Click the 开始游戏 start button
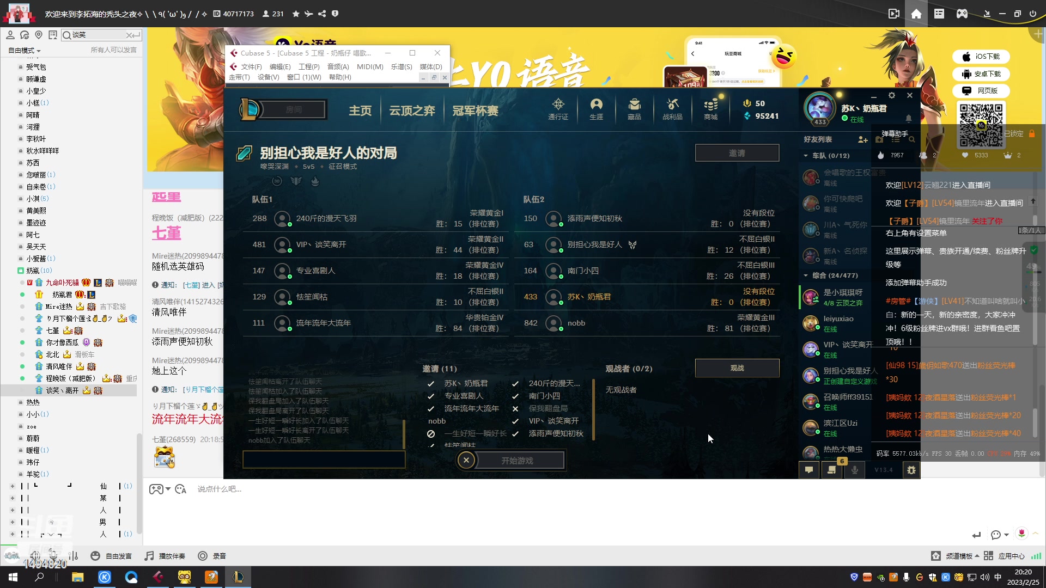 click(518, 461)
